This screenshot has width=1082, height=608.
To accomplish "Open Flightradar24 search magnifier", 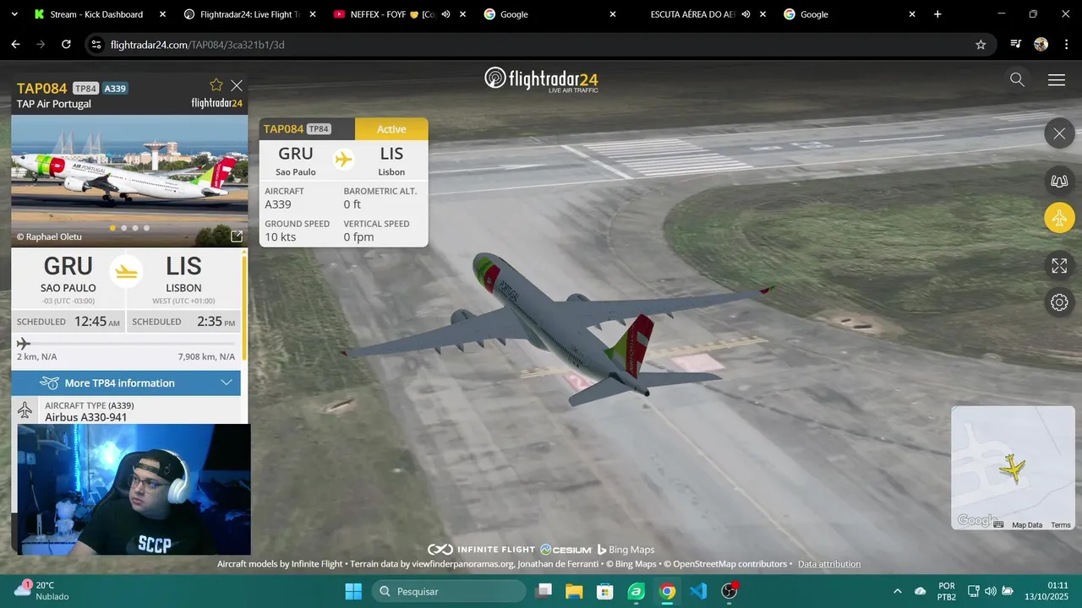I will click(1017, 79).
